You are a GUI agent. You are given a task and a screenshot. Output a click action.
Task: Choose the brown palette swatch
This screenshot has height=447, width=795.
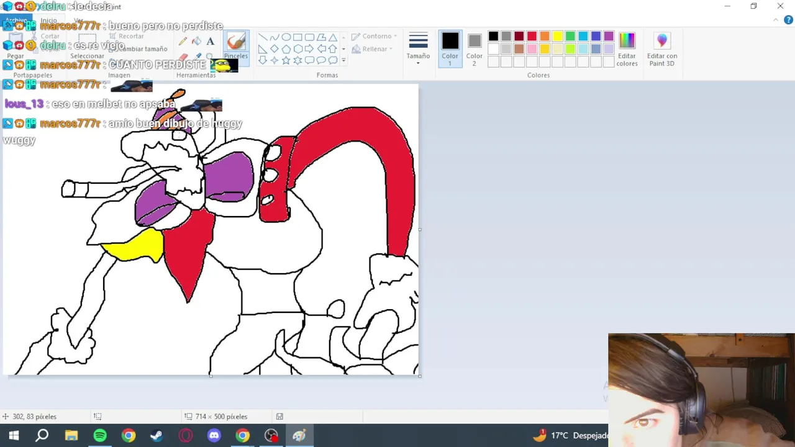[519, 49]
